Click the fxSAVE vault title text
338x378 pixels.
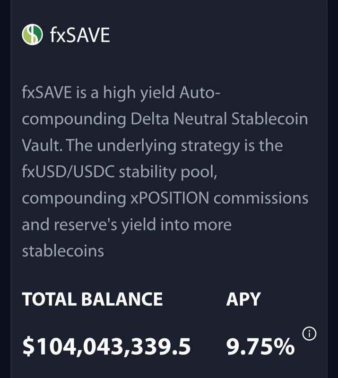point(79,35)
